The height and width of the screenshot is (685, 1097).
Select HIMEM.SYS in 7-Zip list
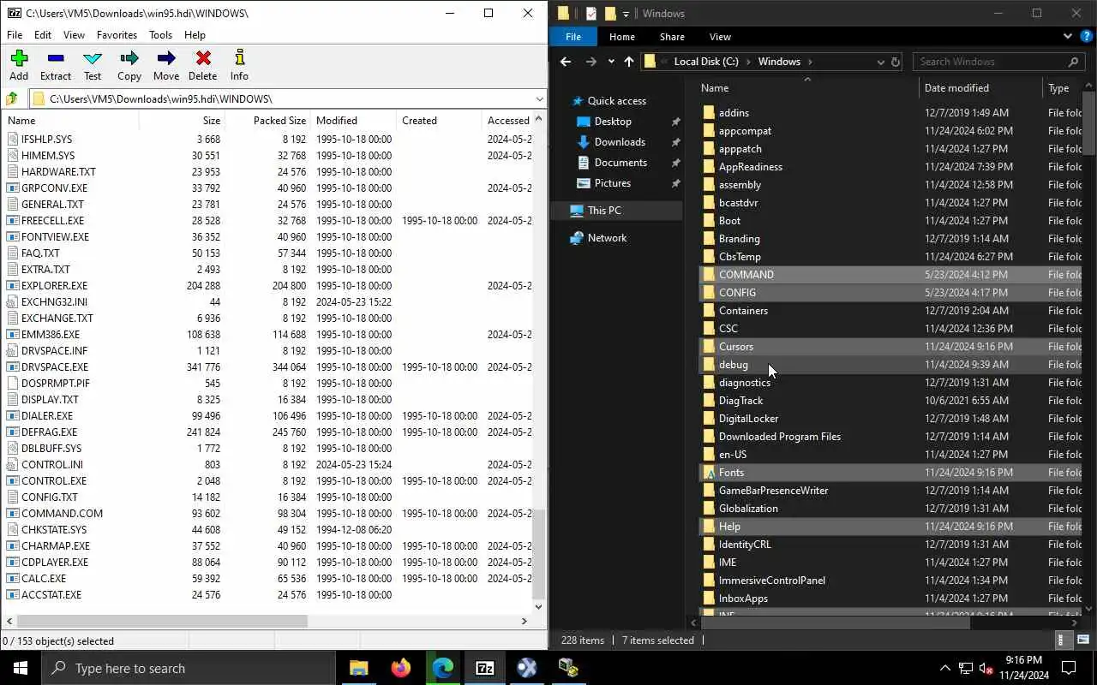48,155
